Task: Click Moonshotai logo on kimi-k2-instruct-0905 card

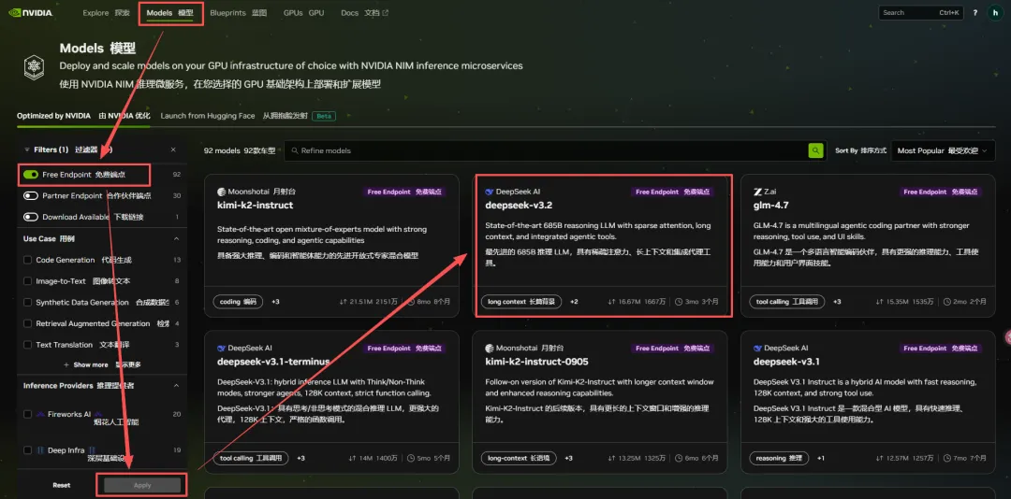Action: pyautogui.click(x=490, y=348)
